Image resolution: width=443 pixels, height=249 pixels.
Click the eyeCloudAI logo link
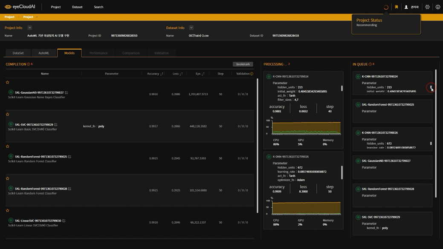click(x=20, y=7)
